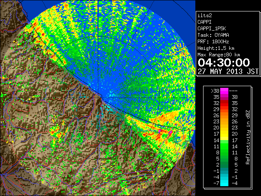Select the 'Task: OYAMA' line
Viewport: 261px width, 196px height.
213,35
